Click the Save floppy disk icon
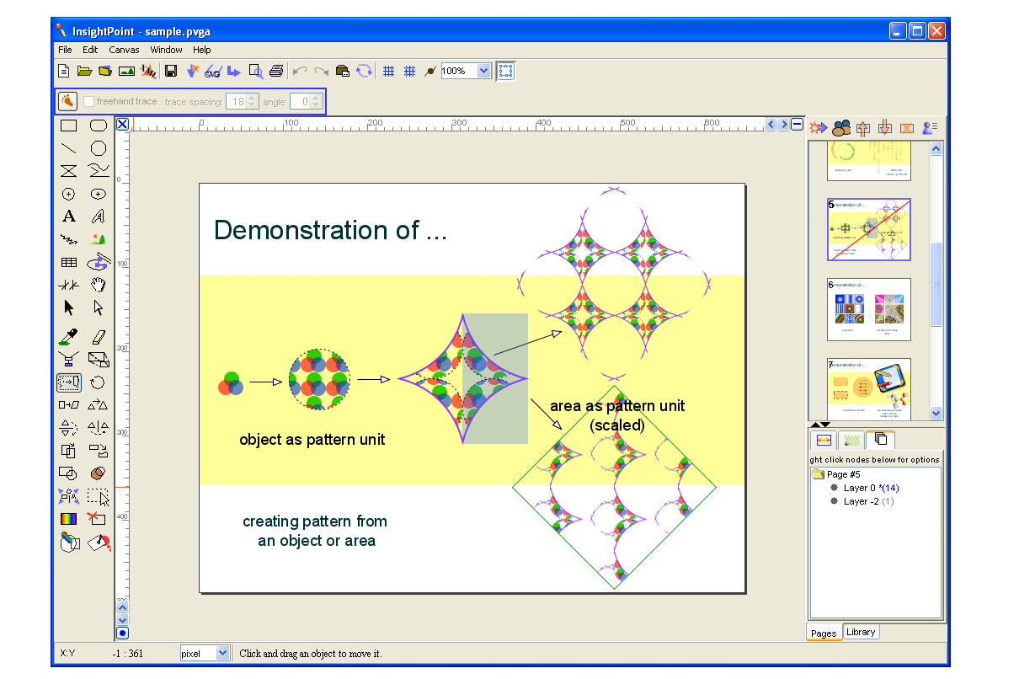This screenshot has height=679, width=1019. (x=171, y=72)
